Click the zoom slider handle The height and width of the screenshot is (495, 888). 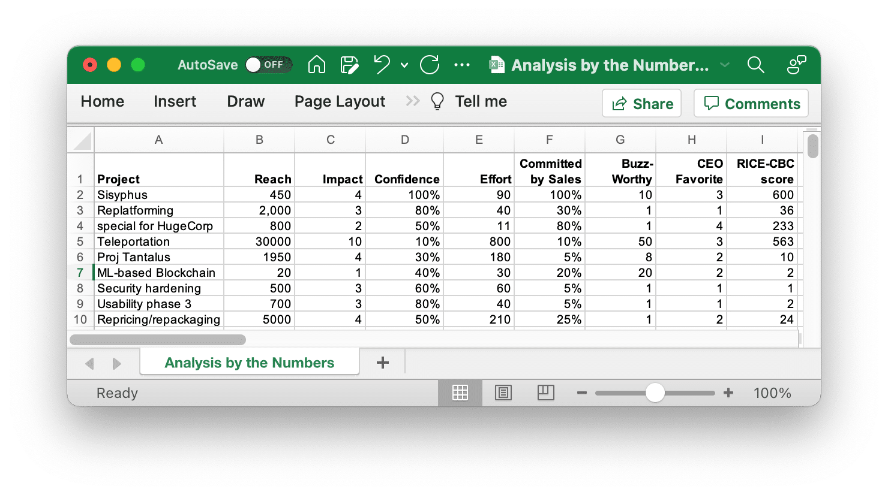click(x=655, y=393)
